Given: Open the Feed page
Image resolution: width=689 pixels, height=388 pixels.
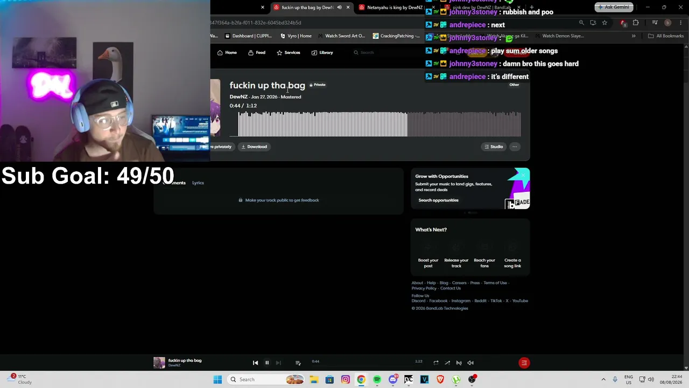Looking at the screenshot, I should tap(257, 52).
